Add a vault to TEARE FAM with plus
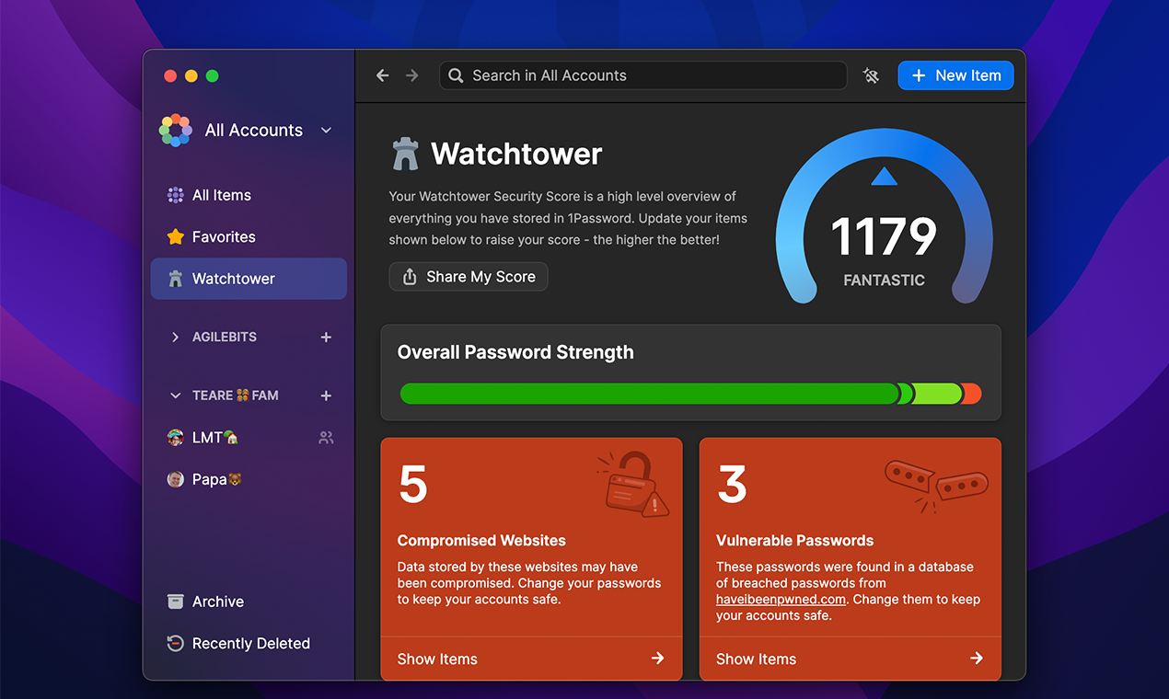Viewport: 1169px width, 699px height. 326,395
